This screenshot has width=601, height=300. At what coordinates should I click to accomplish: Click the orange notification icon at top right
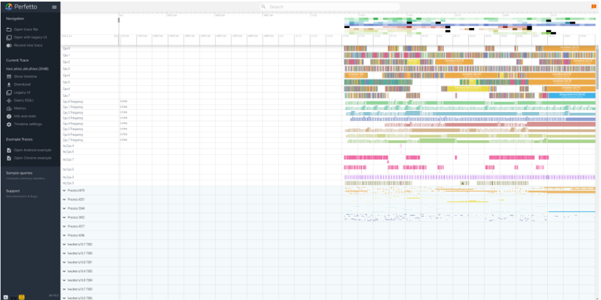594,6
